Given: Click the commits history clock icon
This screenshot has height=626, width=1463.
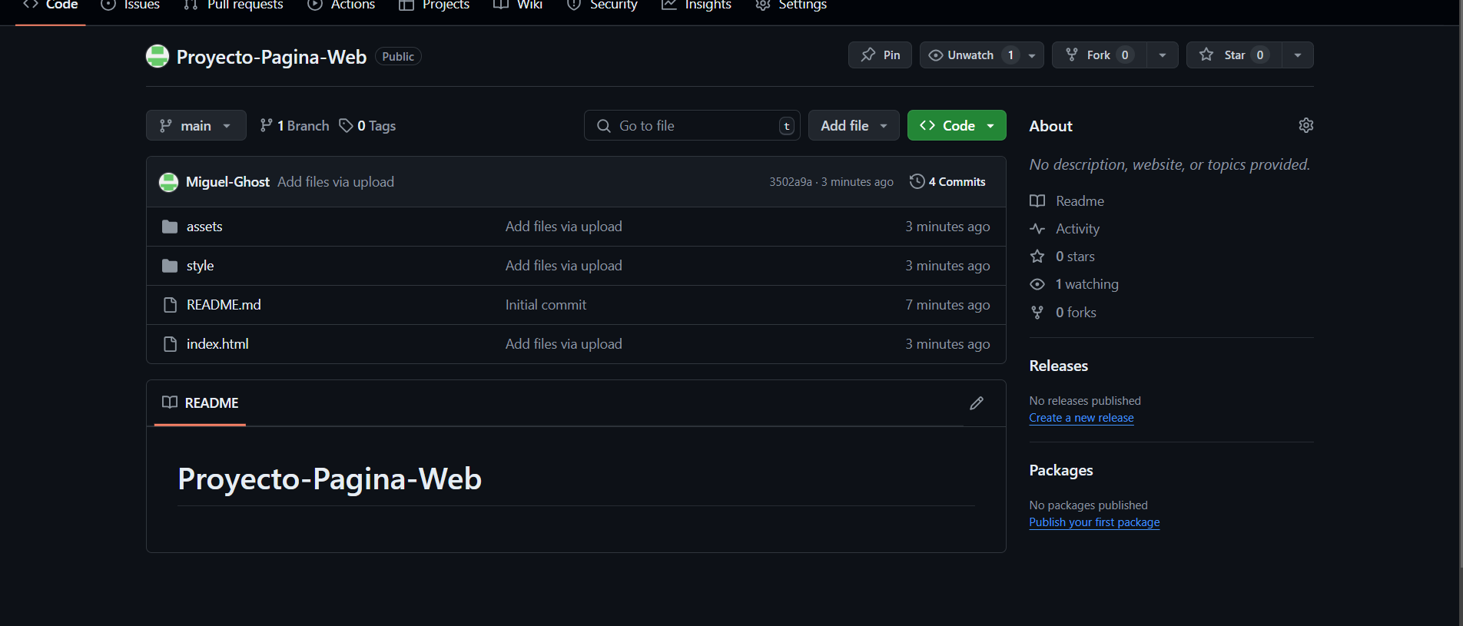Looking at the screenshot, I should pos(917,181).
